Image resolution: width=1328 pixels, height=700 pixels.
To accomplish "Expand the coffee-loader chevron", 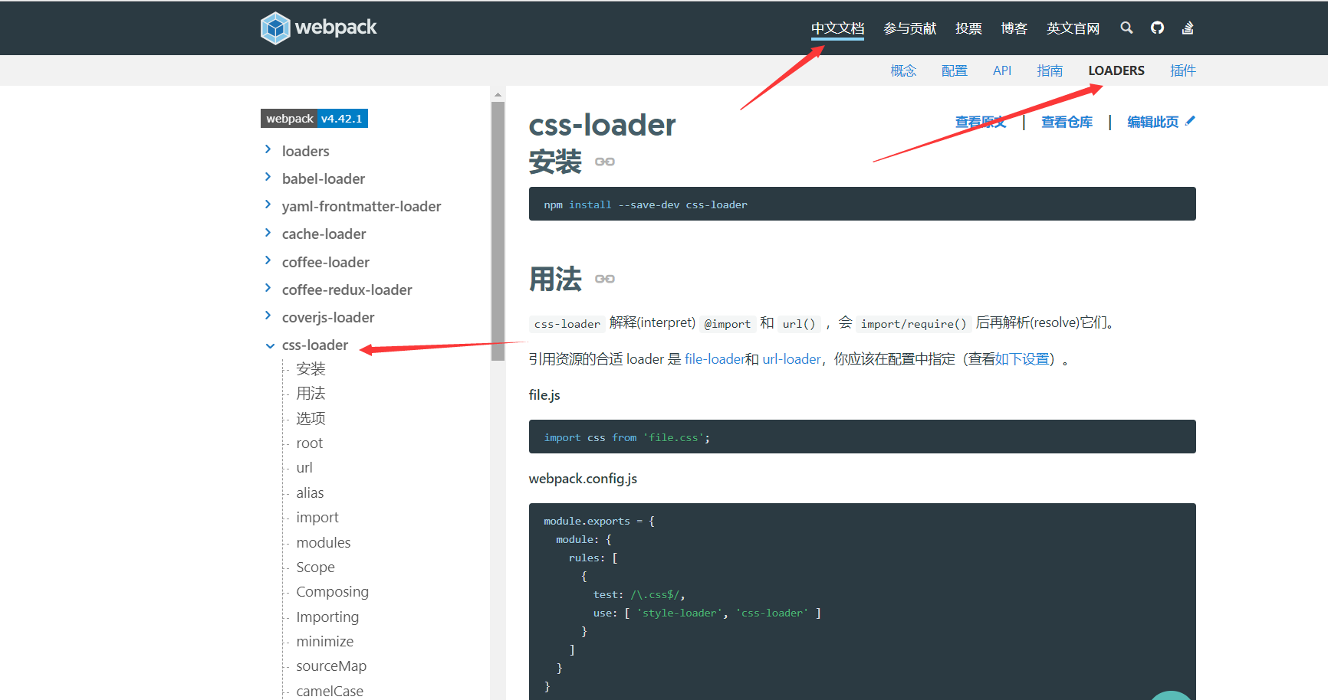I will click(268, 260).
